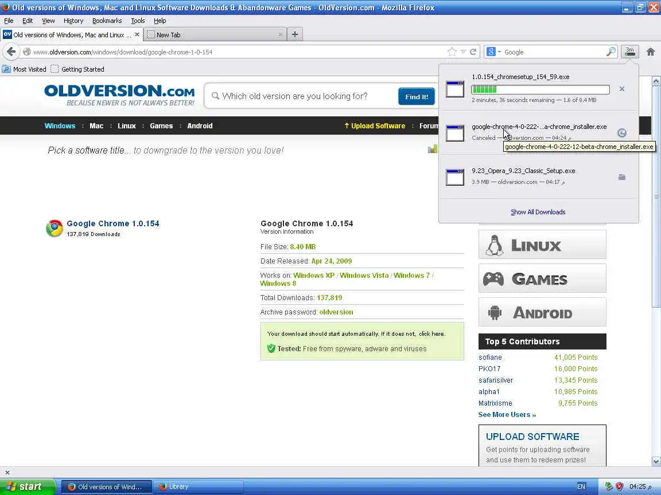This screenshot has width=661, height=495.
Task: Open the Tools menu
Action: (138, 21)
